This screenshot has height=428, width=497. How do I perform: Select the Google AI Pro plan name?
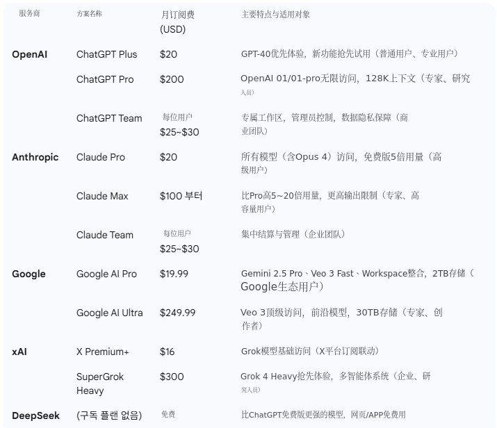(106, 274)
